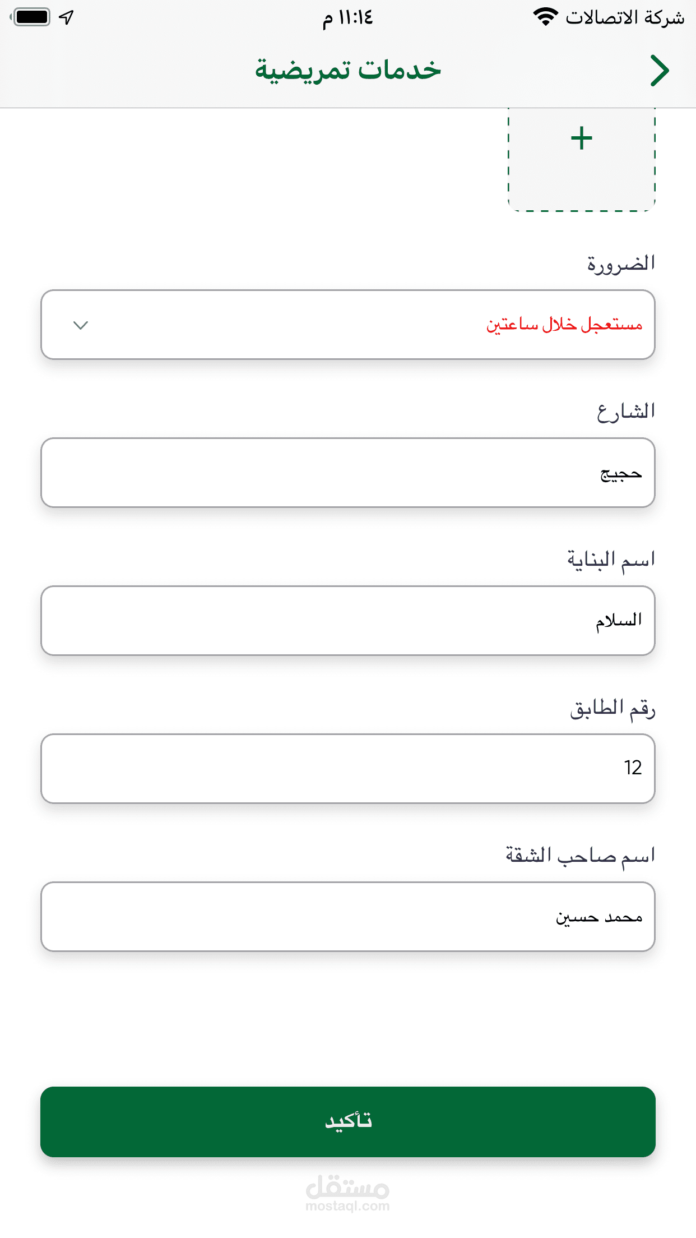Tap the 'خدمات تمريضية' page title

pos(348,70)
